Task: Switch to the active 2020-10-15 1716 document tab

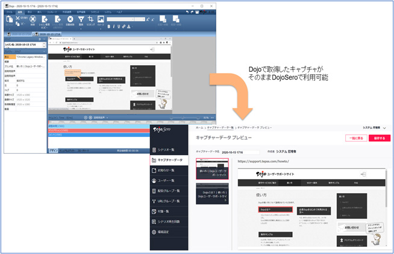Action: (x=48, y=34)
